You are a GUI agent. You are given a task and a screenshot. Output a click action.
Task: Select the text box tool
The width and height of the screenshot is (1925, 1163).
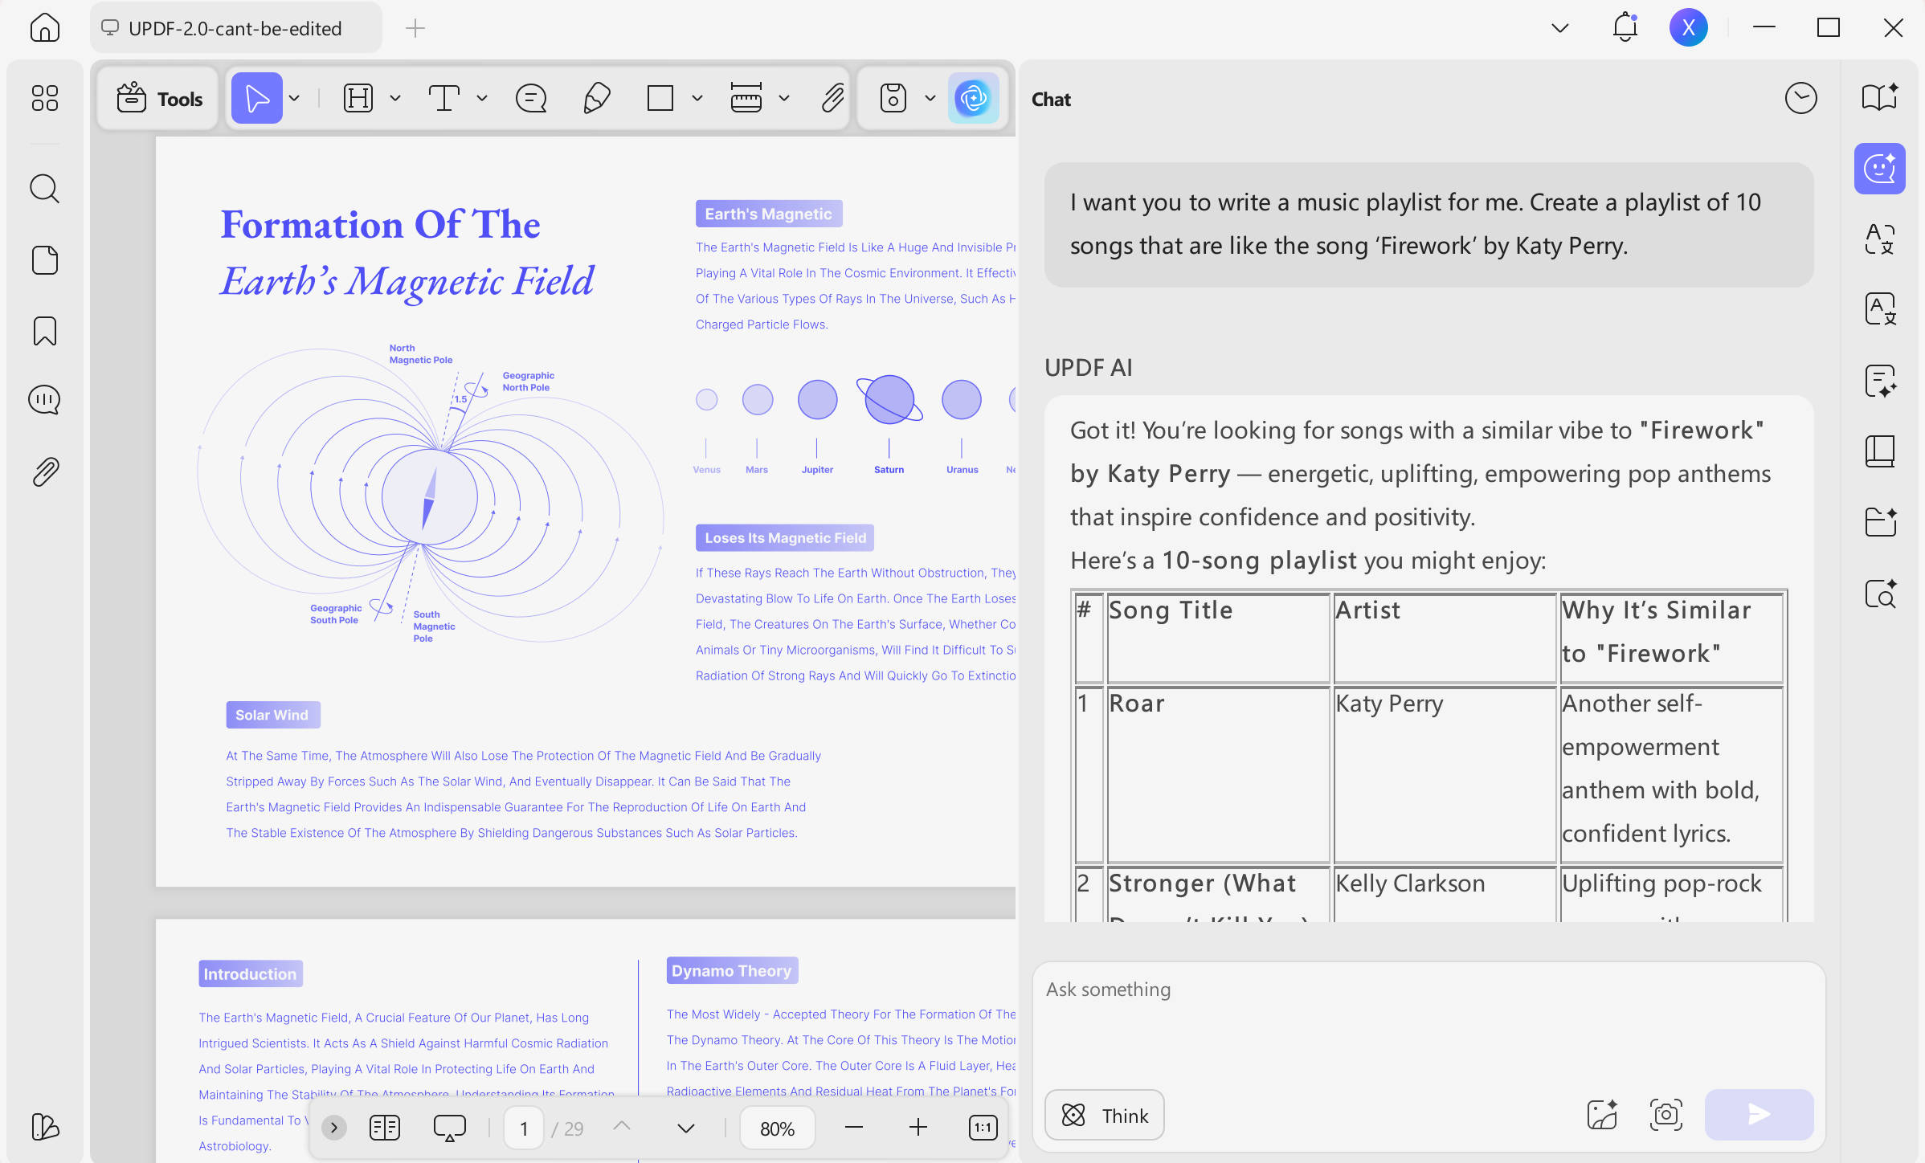coord(443,99)
